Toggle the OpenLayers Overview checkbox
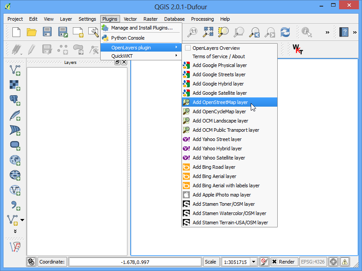Image resolution: width=362 pixels, height=271 pixels. coord(188,48)
